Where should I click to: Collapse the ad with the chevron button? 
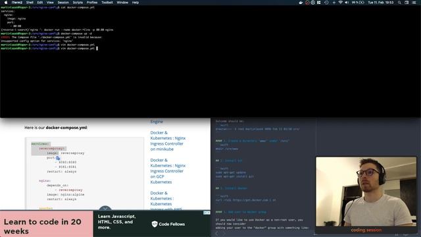[x=105, y=209]
